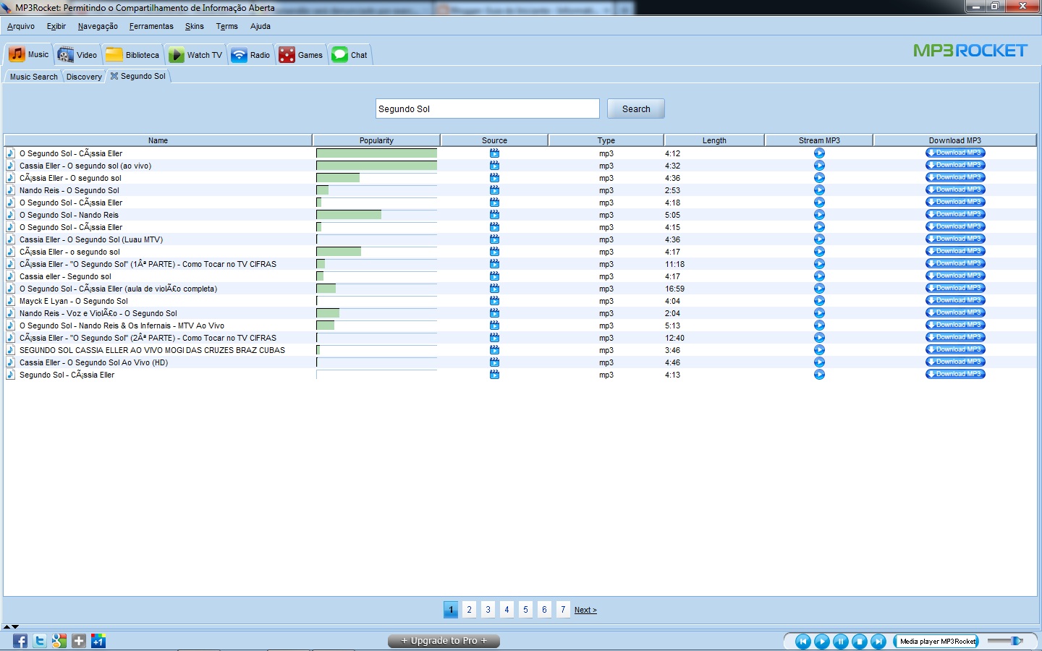Toggle the panel collapse arrows at bottom left
The width and height of the screenshot is (1042, 651).
[11, 626]
